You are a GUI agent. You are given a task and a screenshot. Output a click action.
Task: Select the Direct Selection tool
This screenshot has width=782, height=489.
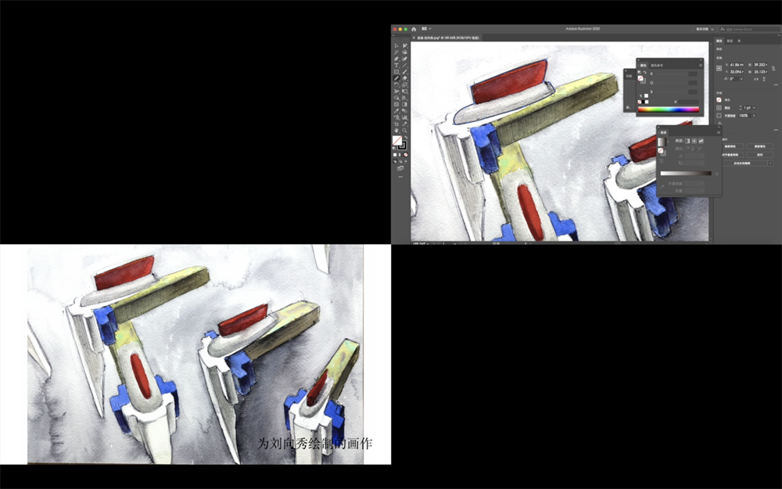coord(404,45)
